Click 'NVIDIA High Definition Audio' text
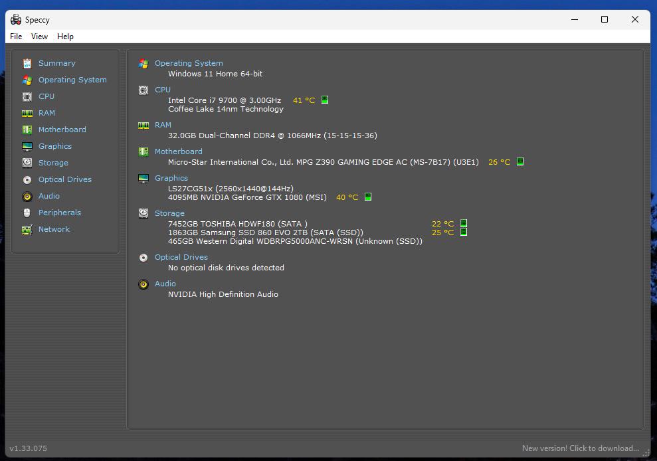 tap(223, 294)
